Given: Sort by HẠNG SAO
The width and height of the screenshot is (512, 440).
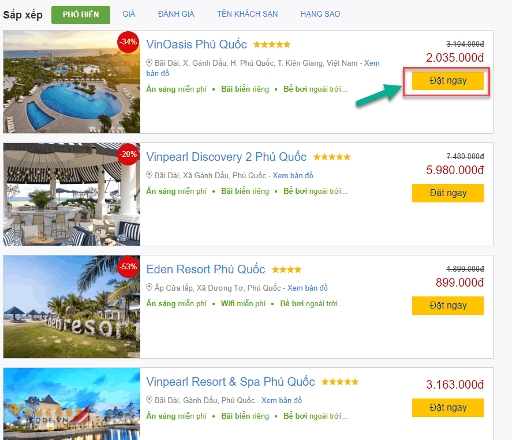Looking at the screenshot, I should 320,14.
